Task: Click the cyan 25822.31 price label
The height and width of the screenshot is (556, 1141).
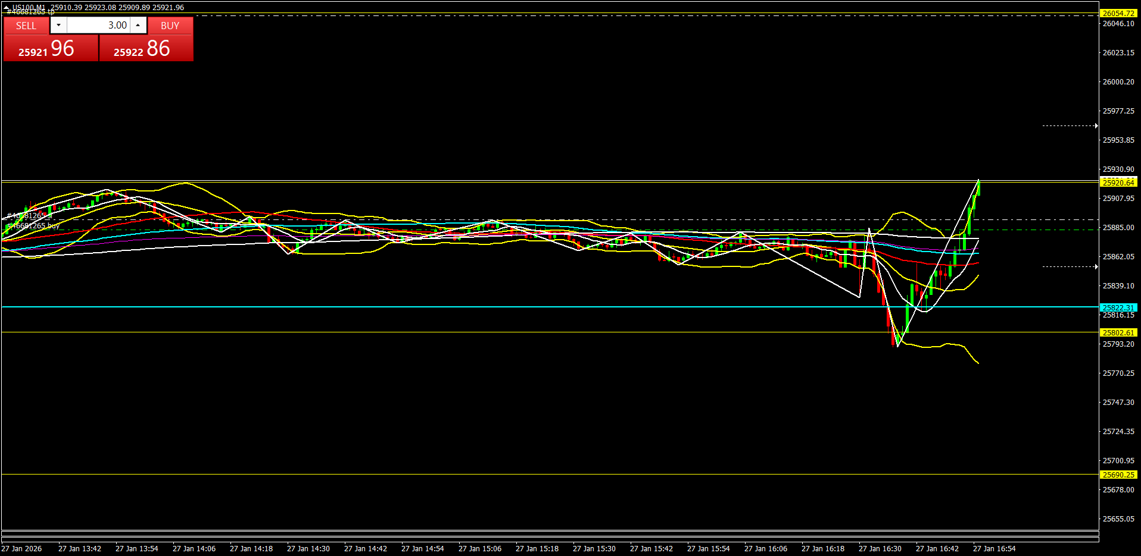Action: click(1118, 307)
